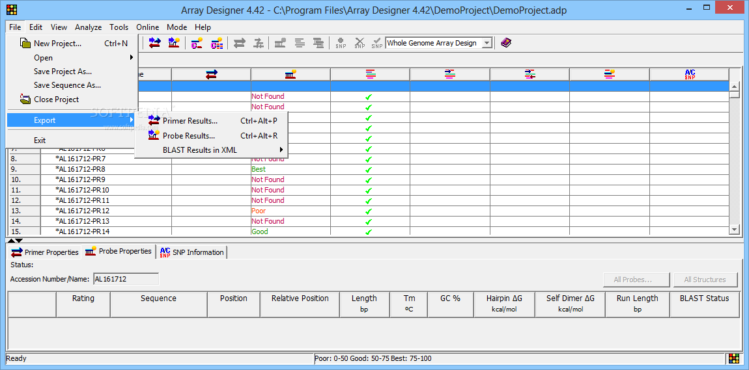Expand BLAST Results in XML submenu
This screenshot has width=749, height=370.
(x=212, y=150)
